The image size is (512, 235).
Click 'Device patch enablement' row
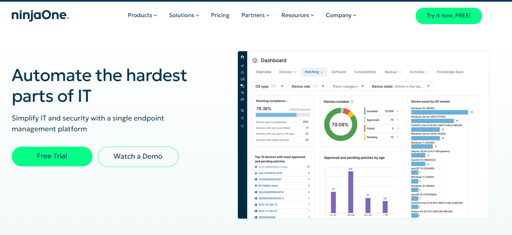click(282, 122)
